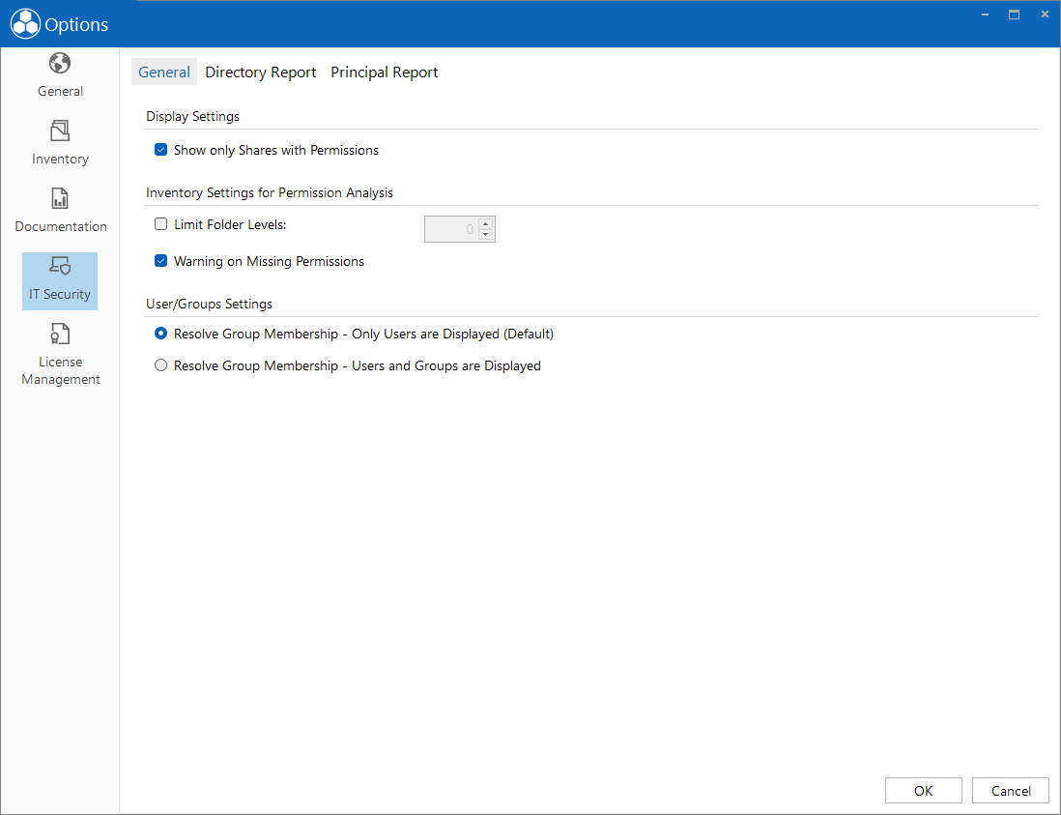Select the IT Security shield icon

[x=60, y=265]
